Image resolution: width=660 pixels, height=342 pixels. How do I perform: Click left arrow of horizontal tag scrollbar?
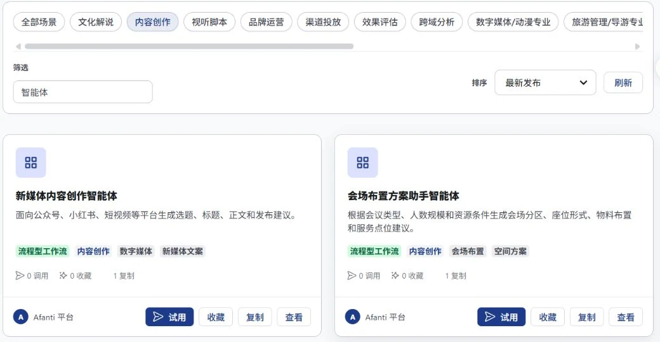(x=18, y=46)
